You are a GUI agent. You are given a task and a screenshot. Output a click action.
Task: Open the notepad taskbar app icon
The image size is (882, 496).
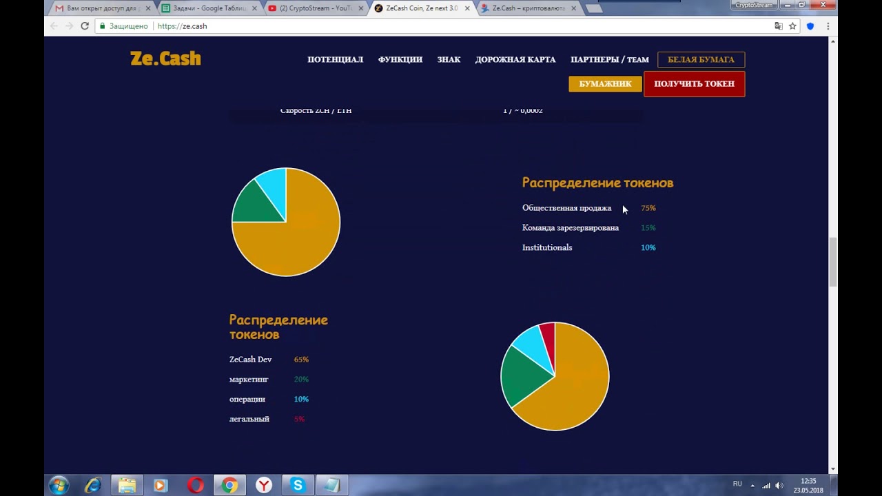pos(331,486)
